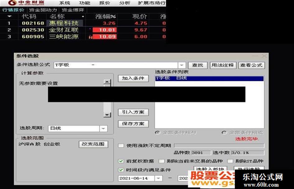
Task: Toggle 前复权数据 checkbox
Action: pyautogui.click(x=121, y=161)
